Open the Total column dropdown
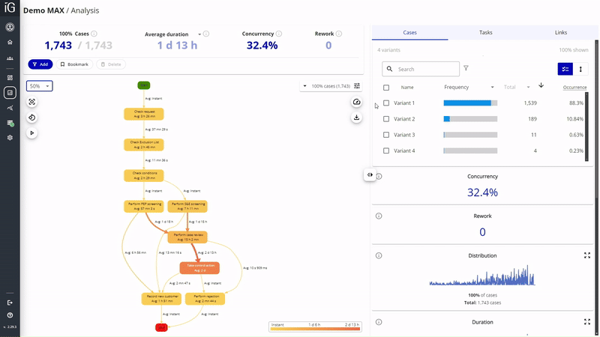 528,88
